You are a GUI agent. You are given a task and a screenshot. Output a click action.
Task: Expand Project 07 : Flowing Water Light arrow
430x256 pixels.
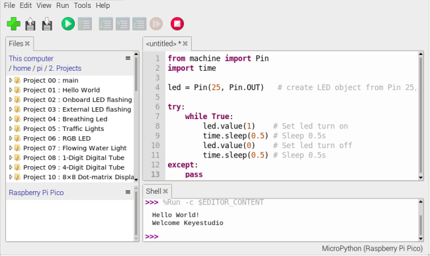[11, 148]
